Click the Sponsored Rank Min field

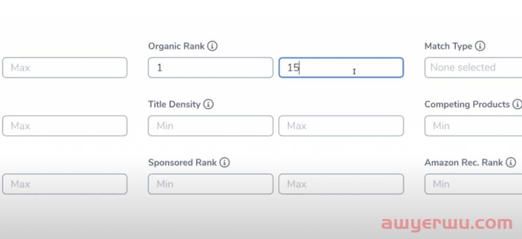click(x=210, y=184)
